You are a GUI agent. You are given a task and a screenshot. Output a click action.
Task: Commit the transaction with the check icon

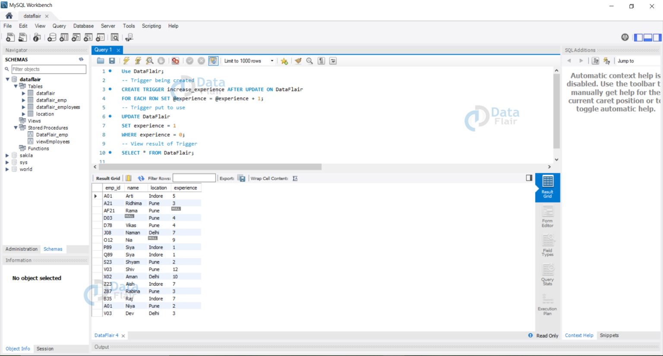point(189,61)
